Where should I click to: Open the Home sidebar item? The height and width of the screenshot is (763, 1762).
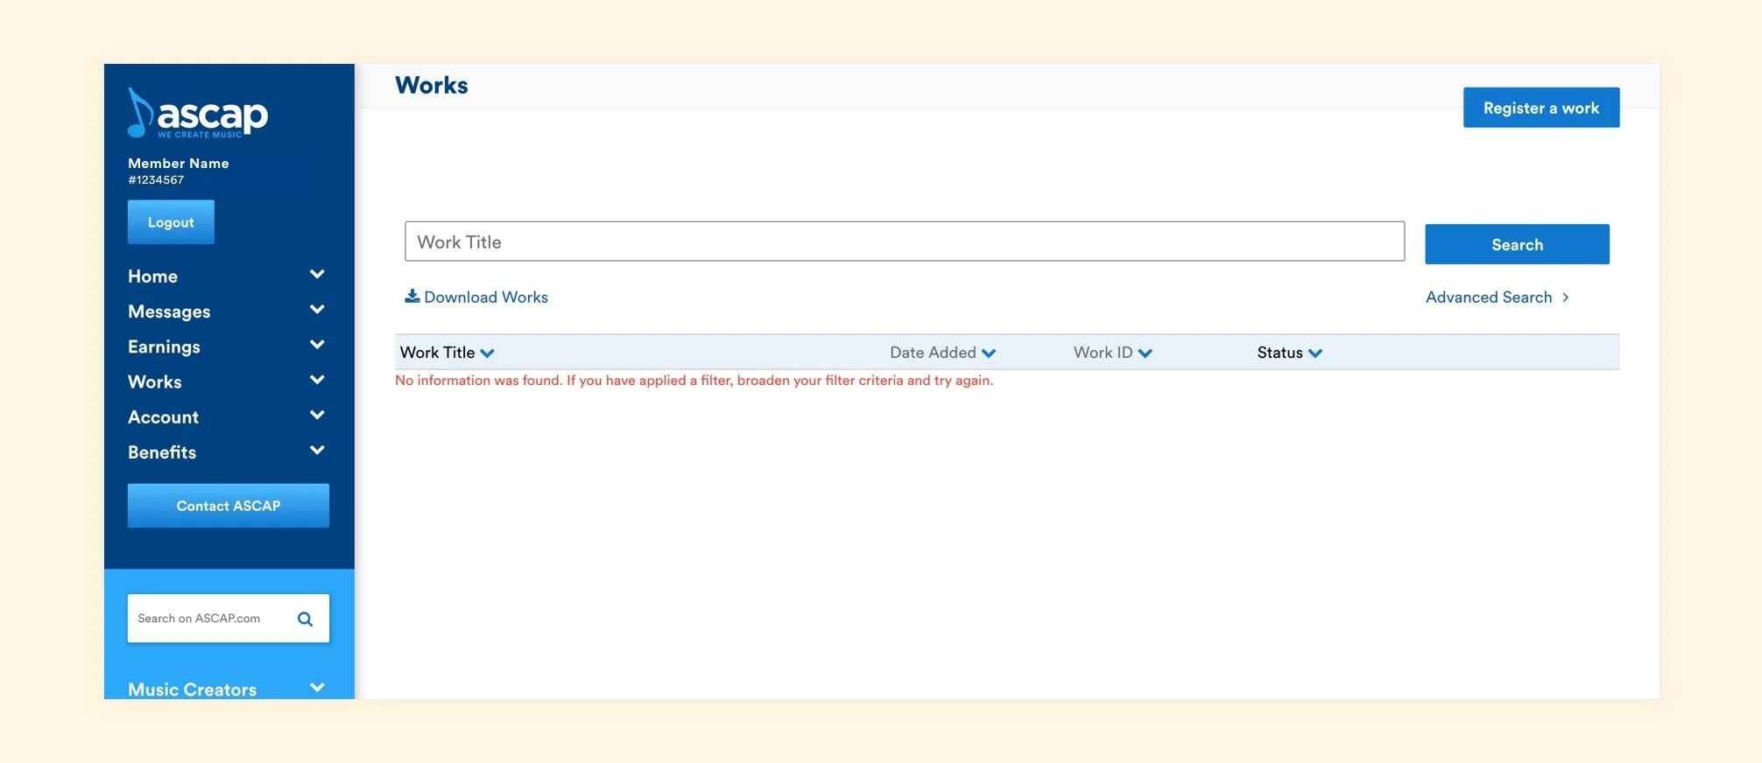(x=152, y=276)
